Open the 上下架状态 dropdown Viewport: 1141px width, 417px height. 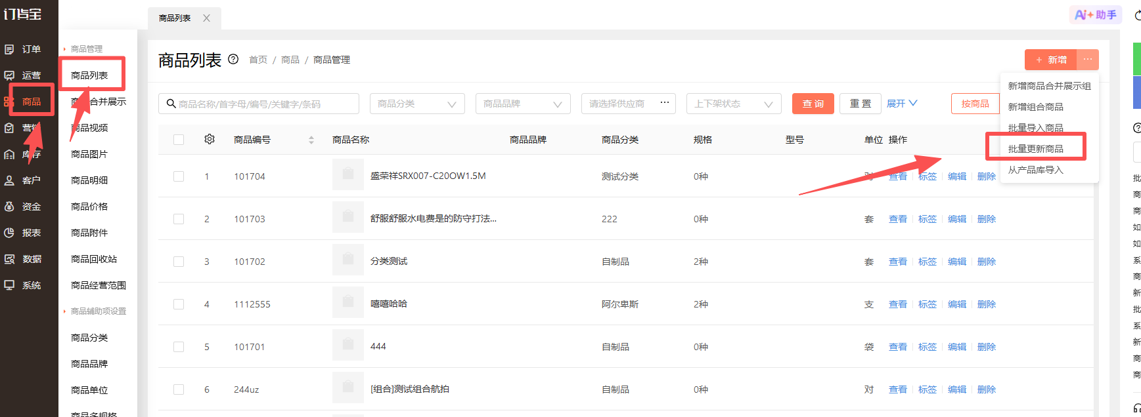(734, 104)
